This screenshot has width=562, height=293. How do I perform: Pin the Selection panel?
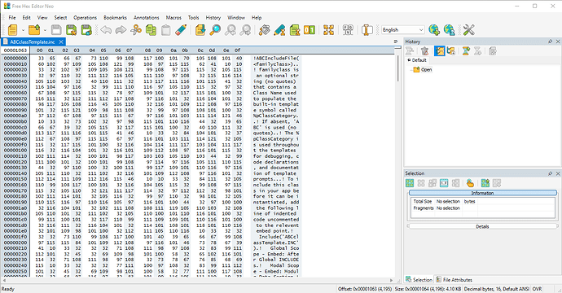point(550,173)
